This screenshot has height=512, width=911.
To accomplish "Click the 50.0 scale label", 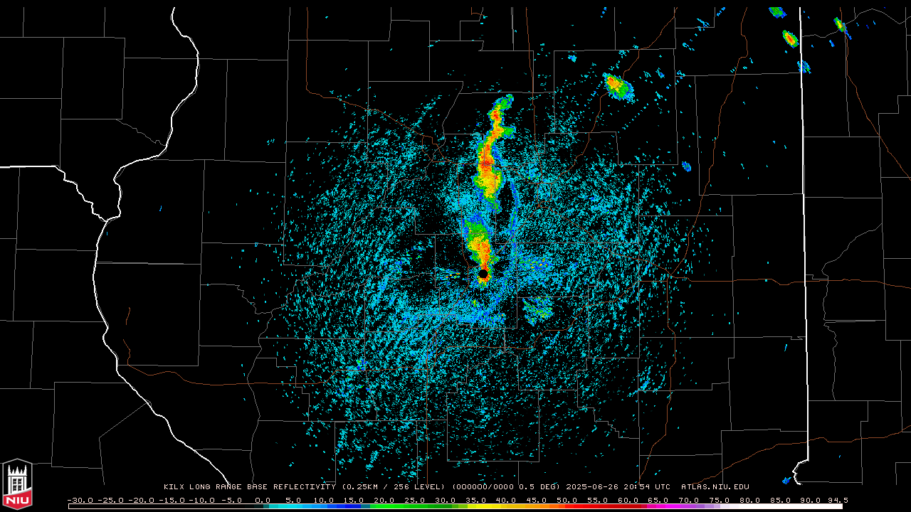I will [567, 500].
